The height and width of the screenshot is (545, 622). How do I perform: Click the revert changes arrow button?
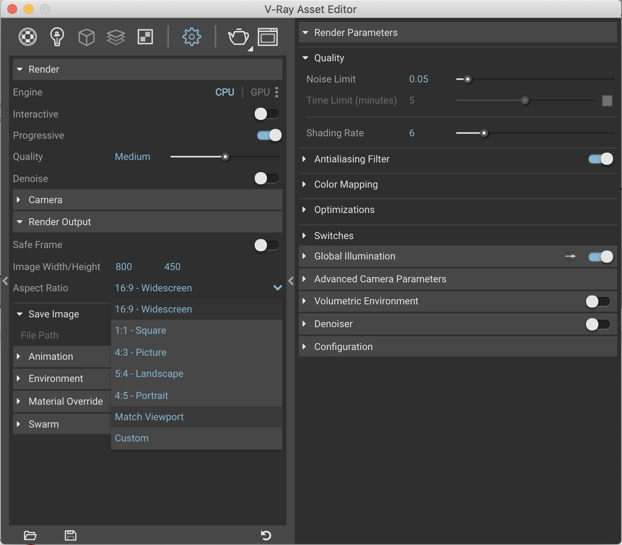pyautogui.click(x=266, y=535)
